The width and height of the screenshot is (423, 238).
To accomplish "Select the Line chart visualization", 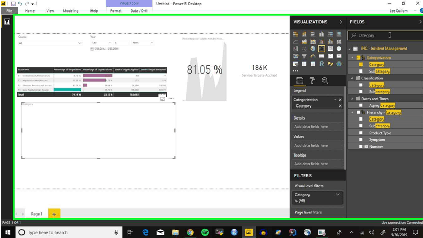I will pyautogui.click(x=295, y=41).
